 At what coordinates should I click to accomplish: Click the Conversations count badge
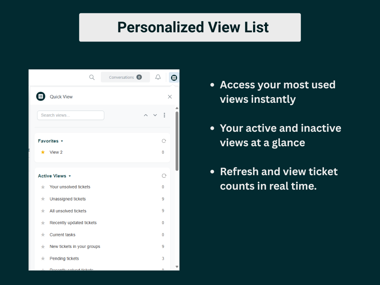[x=139, y=77]
